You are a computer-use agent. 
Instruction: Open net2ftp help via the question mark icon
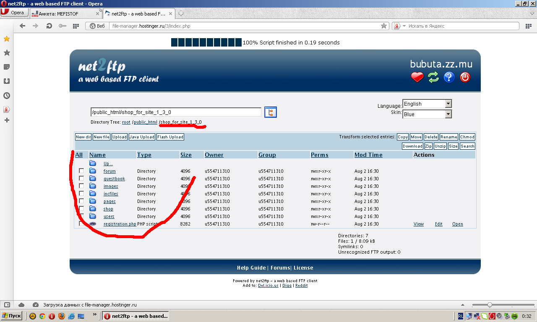click(x=449, y=77)
